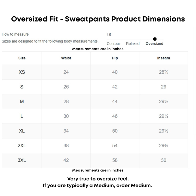
Task: Select the S size row
Action: 22,87
